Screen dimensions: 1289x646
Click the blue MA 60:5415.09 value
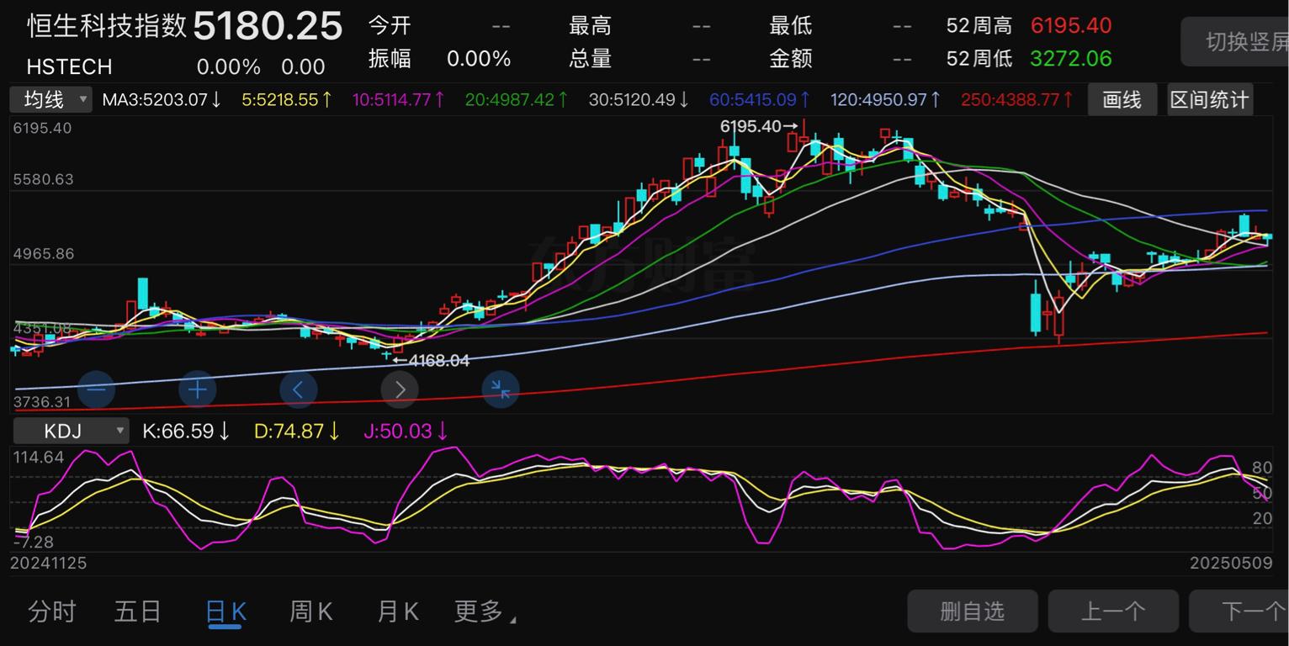760,100
